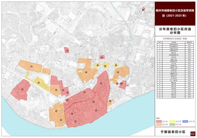Click the page number box '03'
197x138 pixels.
(193, 134)
